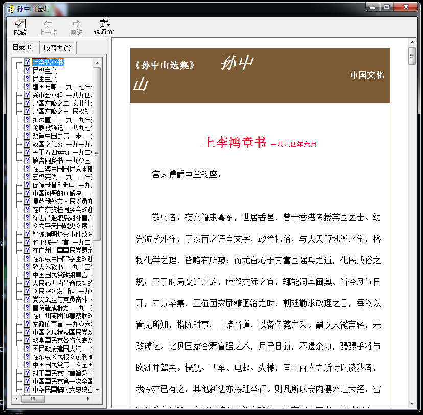Open the 选项 (Options) toolbar menu
The width and height of the screenshot is (423, 415).
104,28
